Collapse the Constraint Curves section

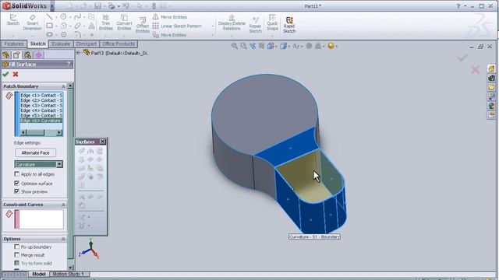tap(63, 205)
